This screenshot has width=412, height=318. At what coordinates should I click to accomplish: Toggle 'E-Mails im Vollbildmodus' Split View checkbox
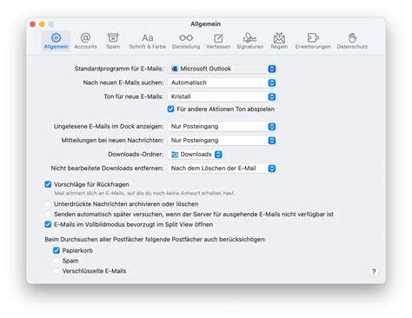(x=48, y=224)
